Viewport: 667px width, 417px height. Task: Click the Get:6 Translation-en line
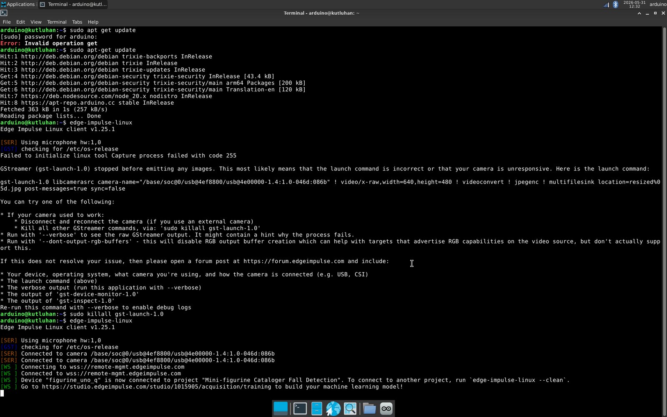(153, 90)
